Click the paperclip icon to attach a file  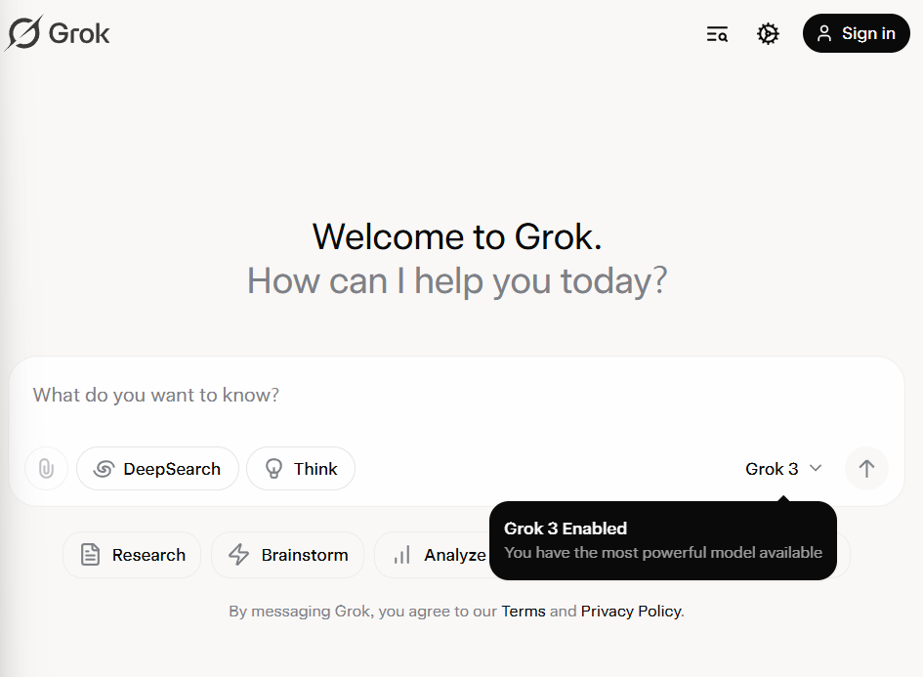[46, 468]
